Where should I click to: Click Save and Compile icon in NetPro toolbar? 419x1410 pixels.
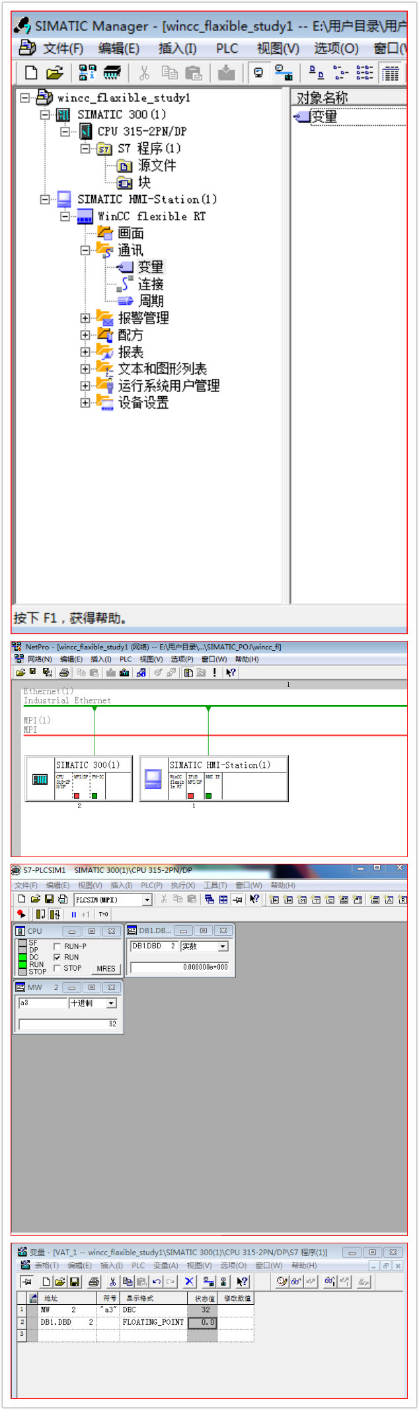[48, 672]
